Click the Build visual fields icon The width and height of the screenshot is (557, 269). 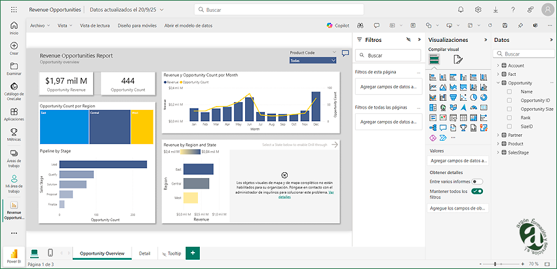tap(434, 59)
